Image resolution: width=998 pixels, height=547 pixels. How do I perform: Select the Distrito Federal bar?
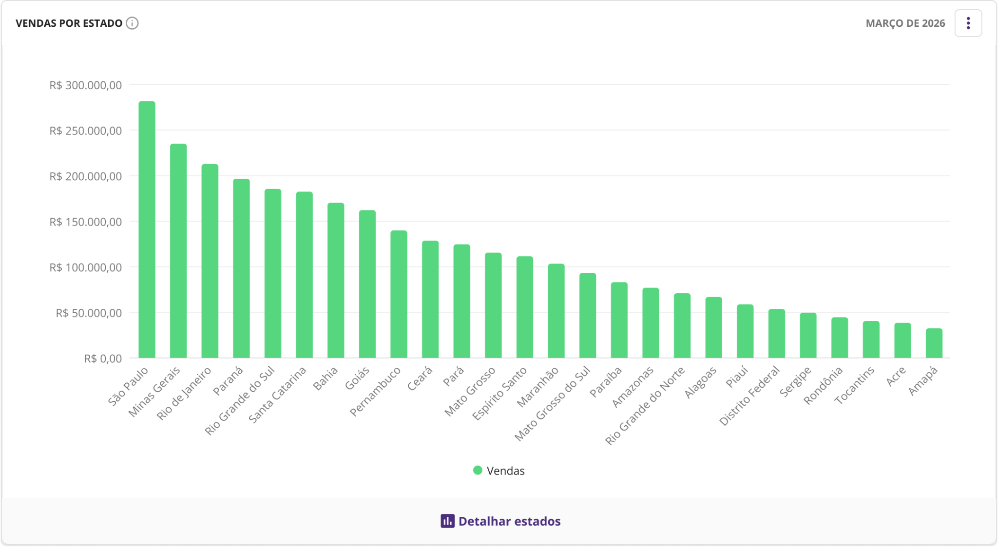point(777,333)
